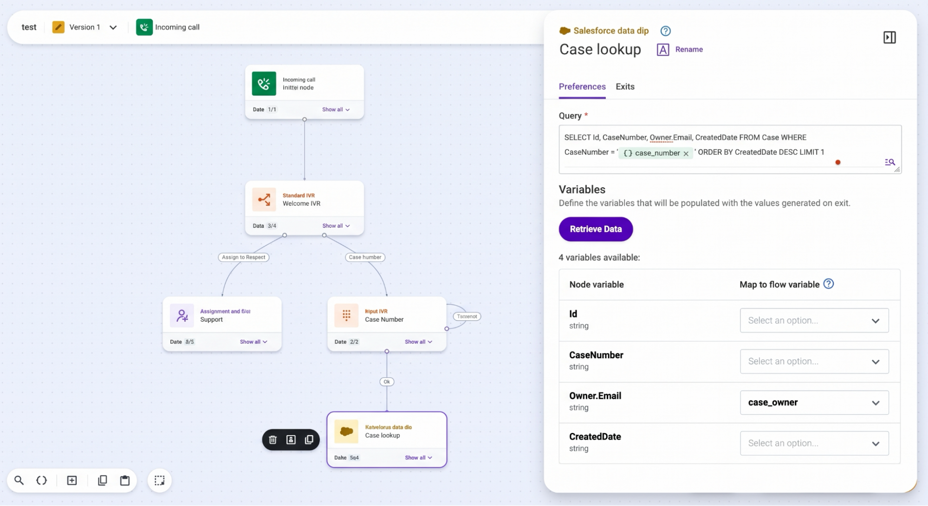
Task: Click the Salesforce cloud icon on Case lookup node
Action: click(346, 431)
